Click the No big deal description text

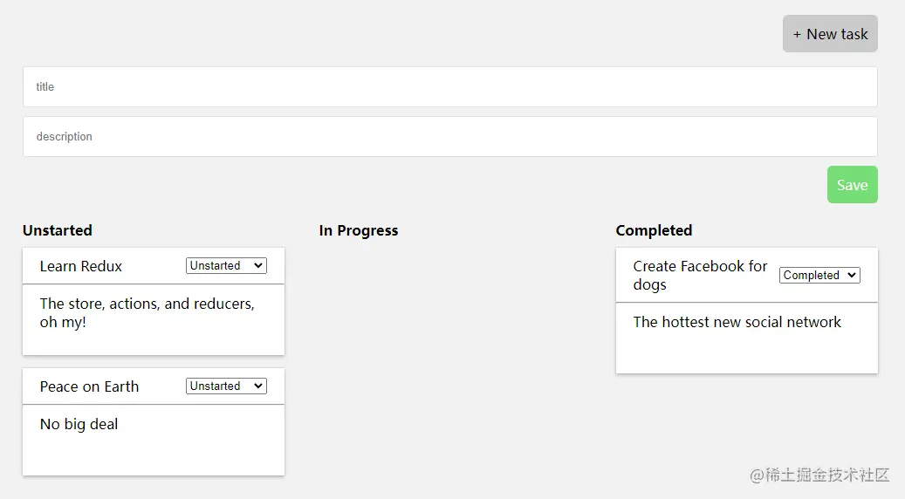pyautogui.click(x=79, y=425)
